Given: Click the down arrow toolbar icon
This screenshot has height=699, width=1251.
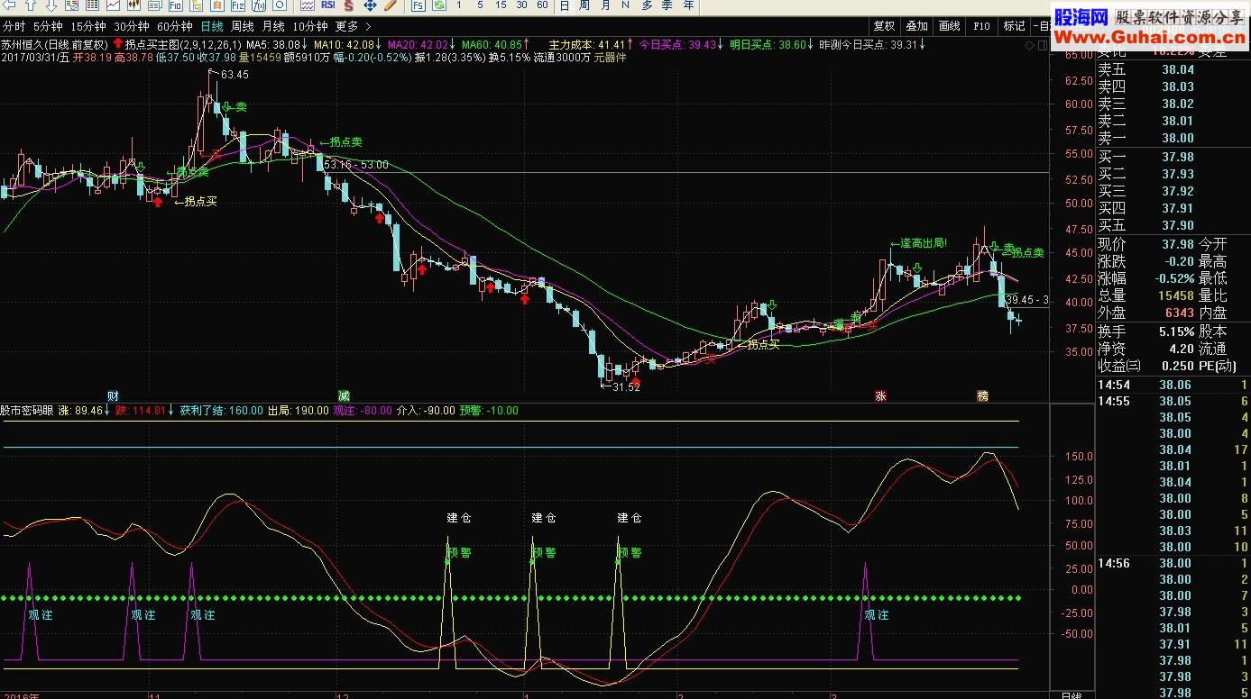Looking at the screenshot, I should tap(51, 5).
